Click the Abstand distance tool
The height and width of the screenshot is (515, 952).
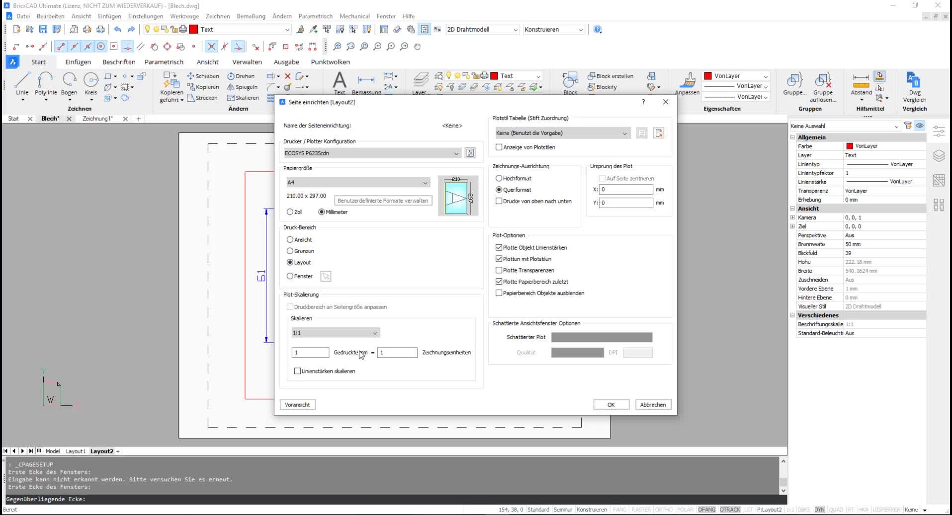coord(861,84)
